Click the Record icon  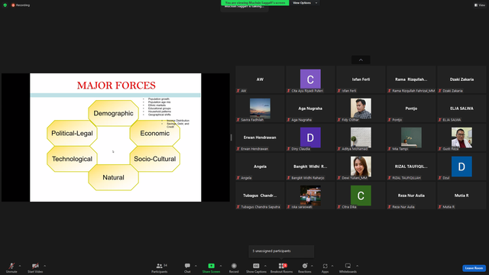click(x=234, y=266)
